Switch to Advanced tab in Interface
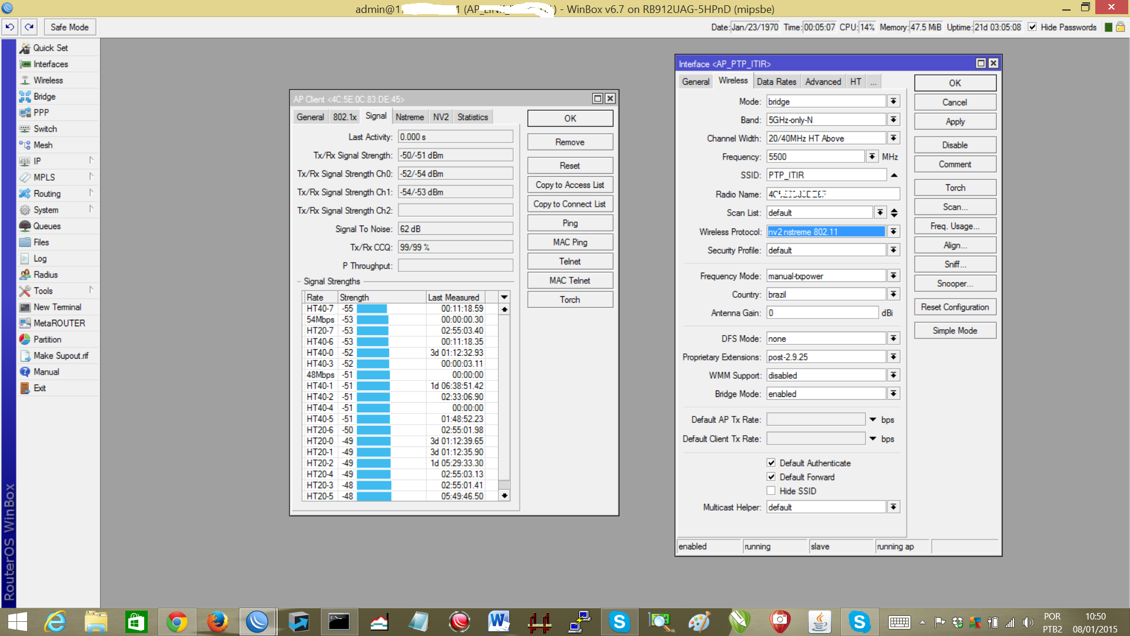The height and width of the screenshot is (636, 1130). [823, 82]
